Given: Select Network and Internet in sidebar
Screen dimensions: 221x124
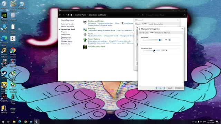Looking at the screenshot, I should point(68,27).
